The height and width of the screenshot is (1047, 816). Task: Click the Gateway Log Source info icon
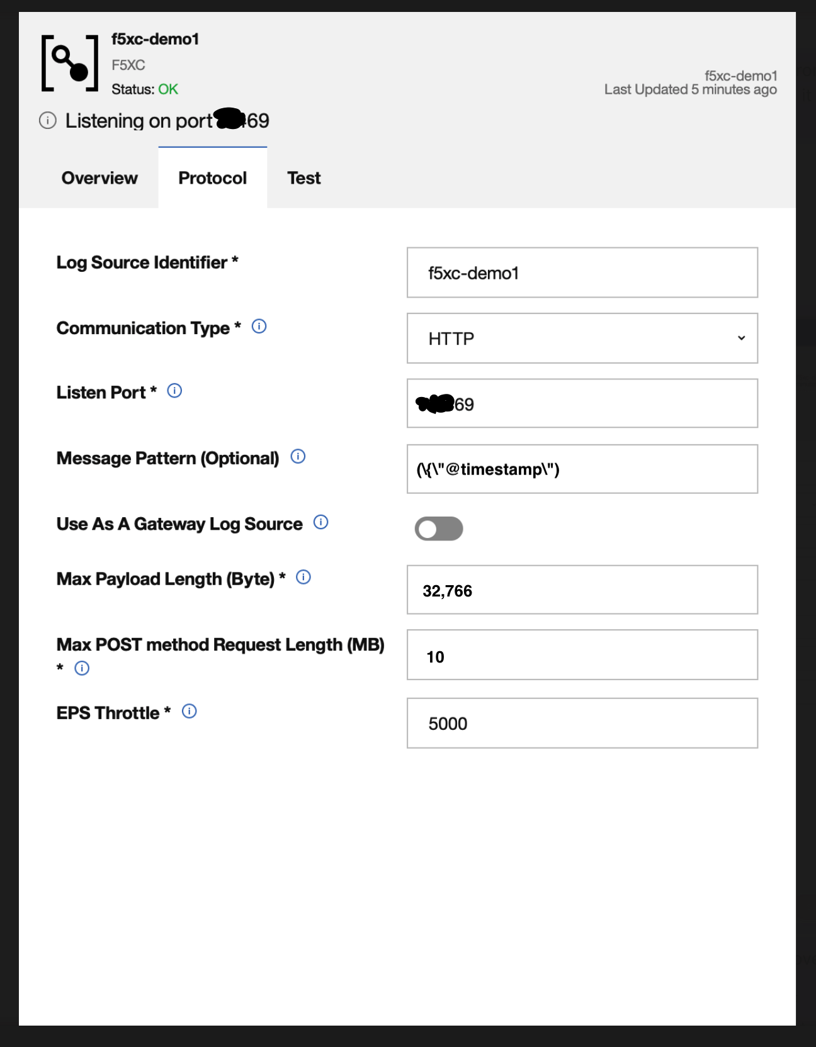(321, 522)
